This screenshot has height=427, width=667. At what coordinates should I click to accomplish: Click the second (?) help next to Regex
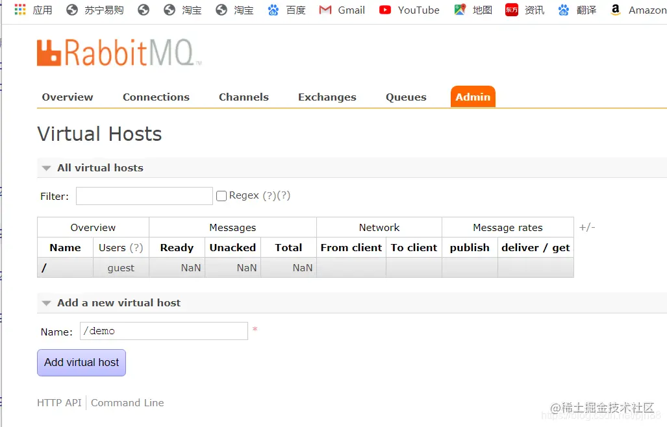284,195
